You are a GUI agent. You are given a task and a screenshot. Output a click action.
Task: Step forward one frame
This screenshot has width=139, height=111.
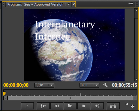(x=84, y=106)
